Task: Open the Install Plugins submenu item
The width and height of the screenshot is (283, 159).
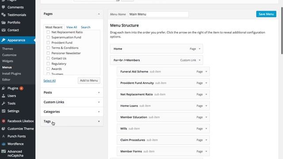Action: tap(11, 74)
